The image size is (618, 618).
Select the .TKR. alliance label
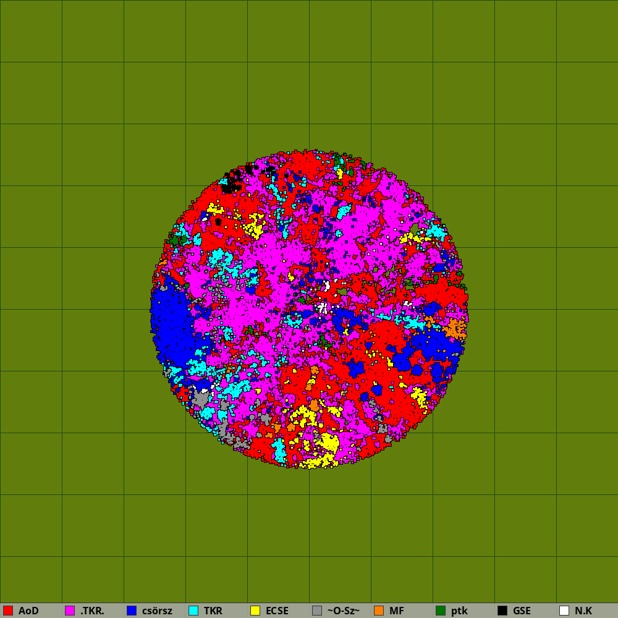tap(92, 611)
